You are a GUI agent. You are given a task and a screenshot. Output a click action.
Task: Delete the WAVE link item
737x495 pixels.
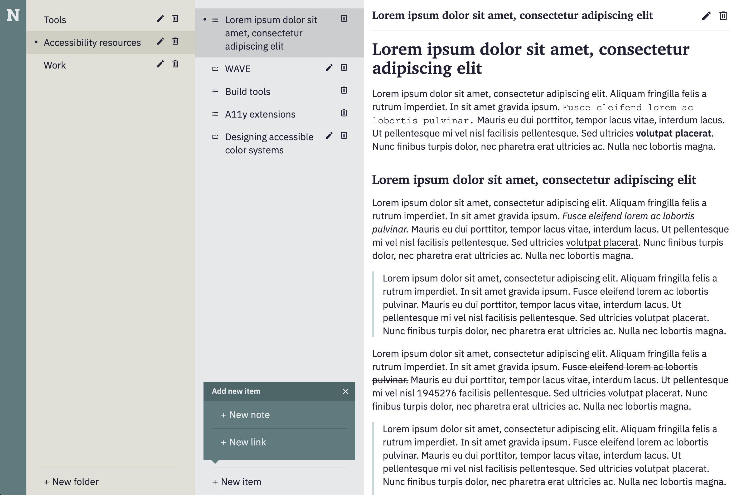344,67
